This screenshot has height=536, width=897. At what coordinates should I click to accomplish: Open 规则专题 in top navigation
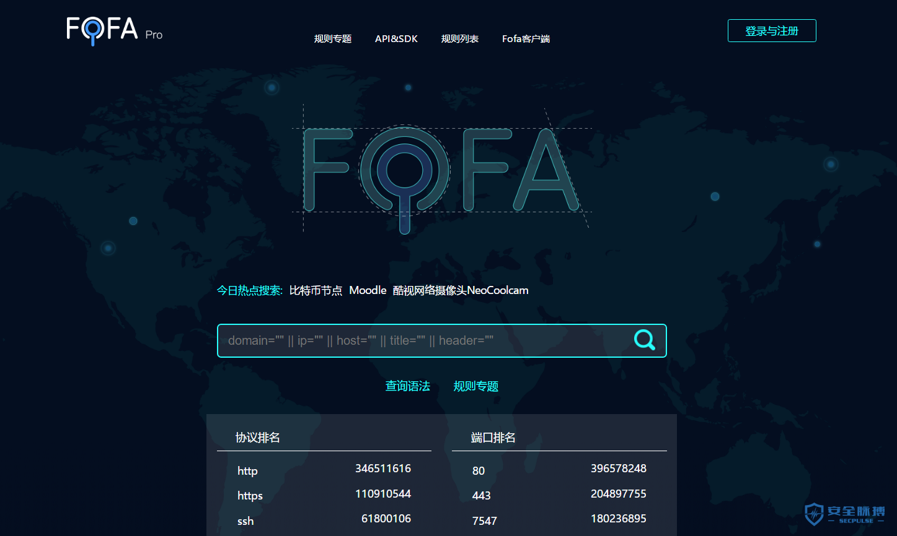click(x=333, y=38)
